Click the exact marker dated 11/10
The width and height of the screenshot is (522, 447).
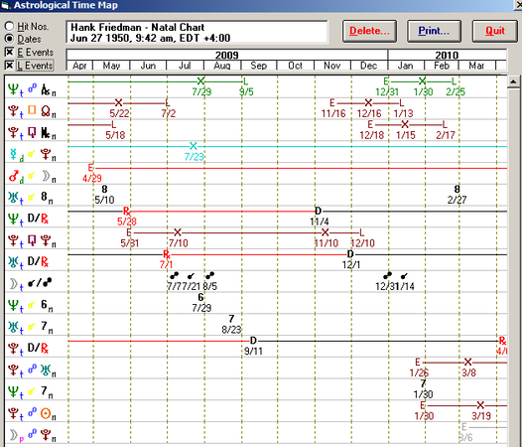(326, 232)
